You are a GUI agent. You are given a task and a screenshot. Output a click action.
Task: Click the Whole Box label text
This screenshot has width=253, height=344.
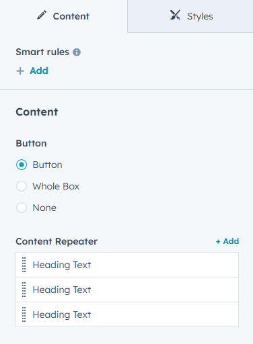pos(56,186)
